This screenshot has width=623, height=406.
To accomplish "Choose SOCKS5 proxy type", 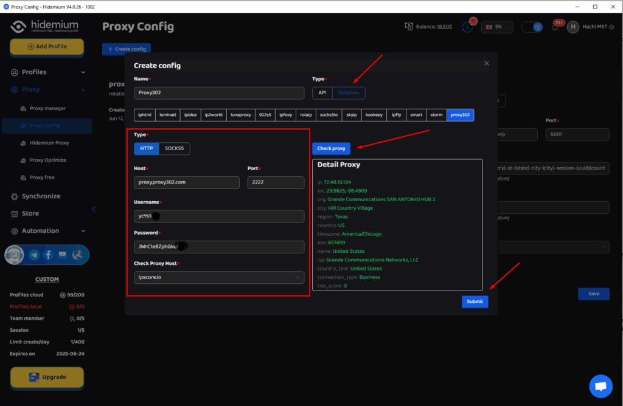I will (175, 148).
